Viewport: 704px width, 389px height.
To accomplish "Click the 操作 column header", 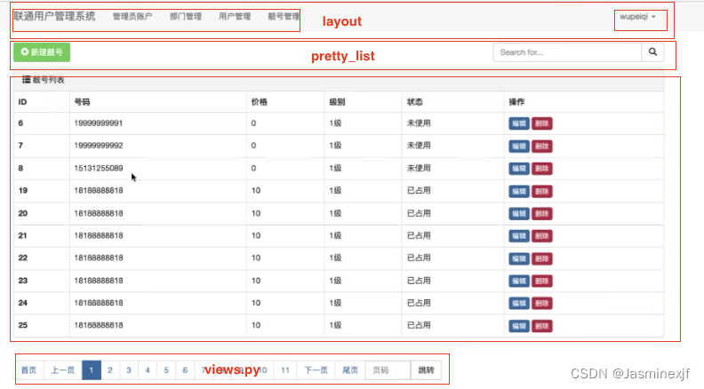I will pyautogui.click(x=516, y=102).
